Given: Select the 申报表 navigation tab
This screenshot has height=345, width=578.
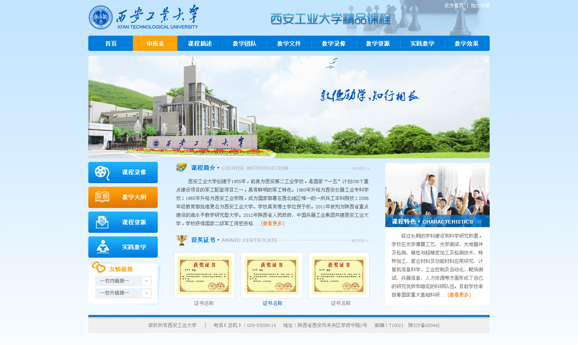Looking at the screenshot, I should (155, 43).
